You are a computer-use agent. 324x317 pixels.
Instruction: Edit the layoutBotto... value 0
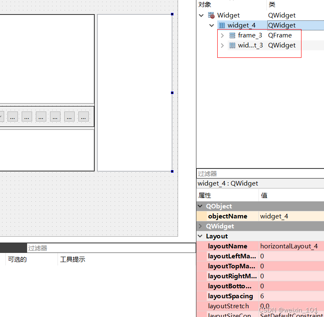coord(291,286)
